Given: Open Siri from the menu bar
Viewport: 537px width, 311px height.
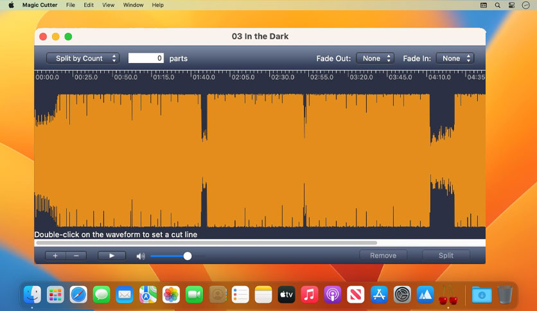Looking at the screenshot, I should (526, 5).
